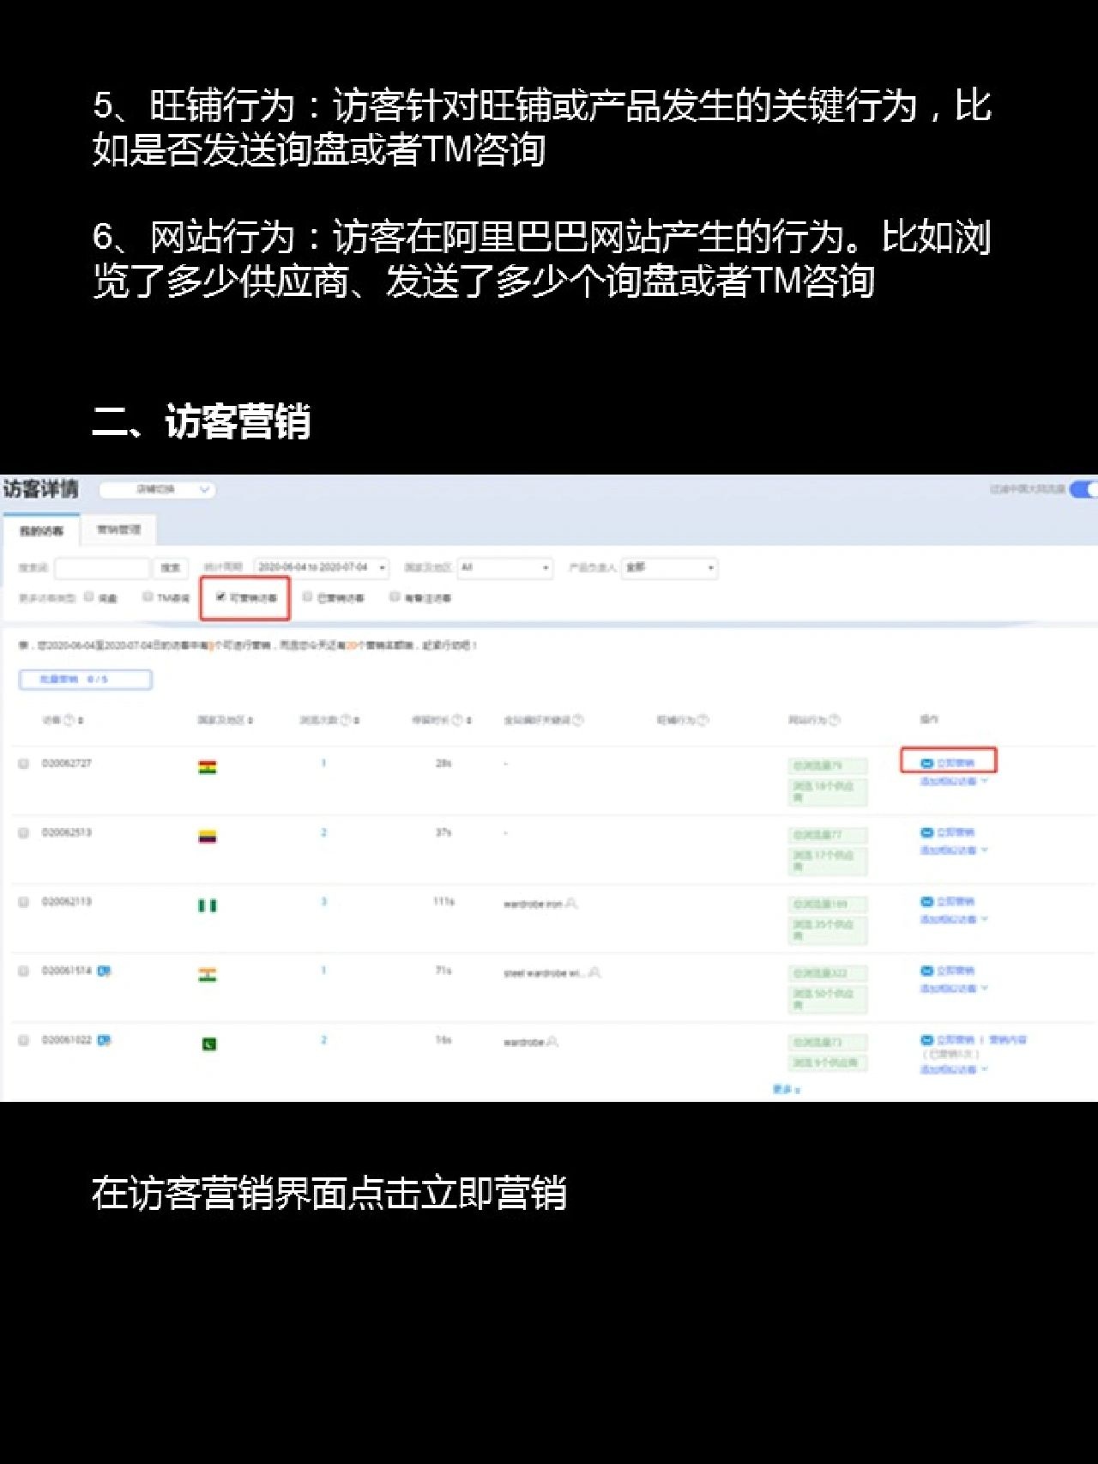1098x1464 pixels.
Task: Check the 有备注访客 filter checkbox
Action: tap(395, 596)
